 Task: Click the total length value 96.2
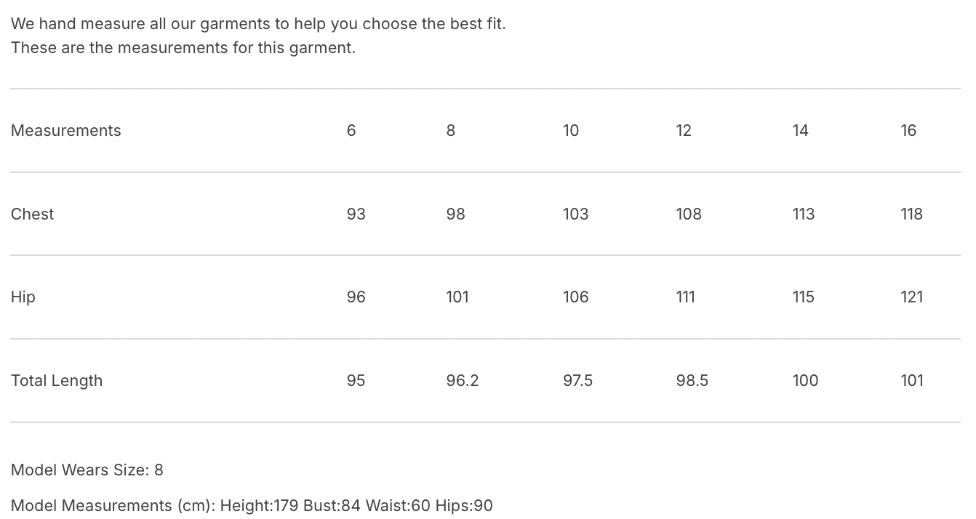[x=463, y=380]
